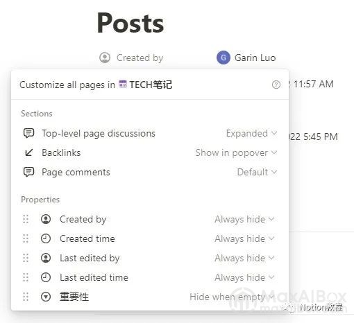
Task: Click the 重要性 select property icon
Action: pyautogui.click(x=46, y=297)
